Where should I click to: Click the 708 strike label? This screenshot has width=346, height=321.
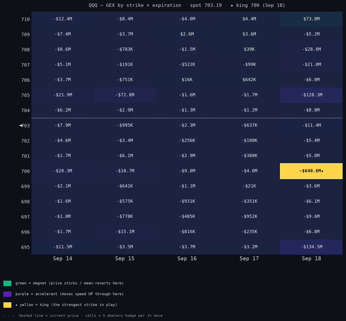tap(25, 50)
